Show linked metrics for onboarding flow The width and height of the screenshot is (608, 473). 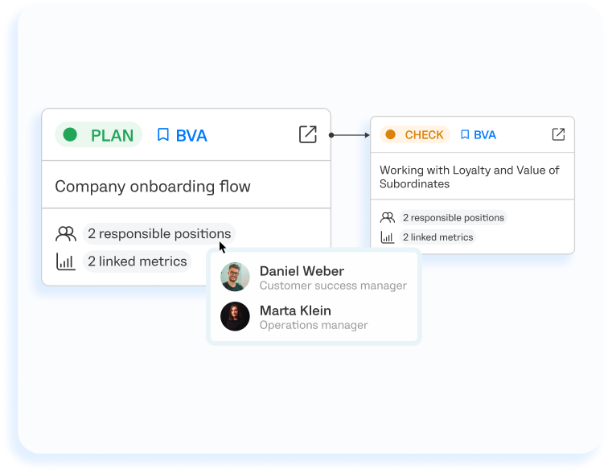pyautogui.click(x=138, y=261)
